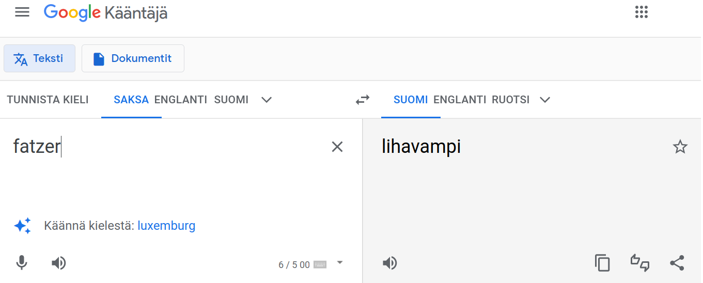This screenshot has height=283, width=703.
Task: Switch to Dokumentit translation mode
Action: pyautogui.click(x=133, y=58)
